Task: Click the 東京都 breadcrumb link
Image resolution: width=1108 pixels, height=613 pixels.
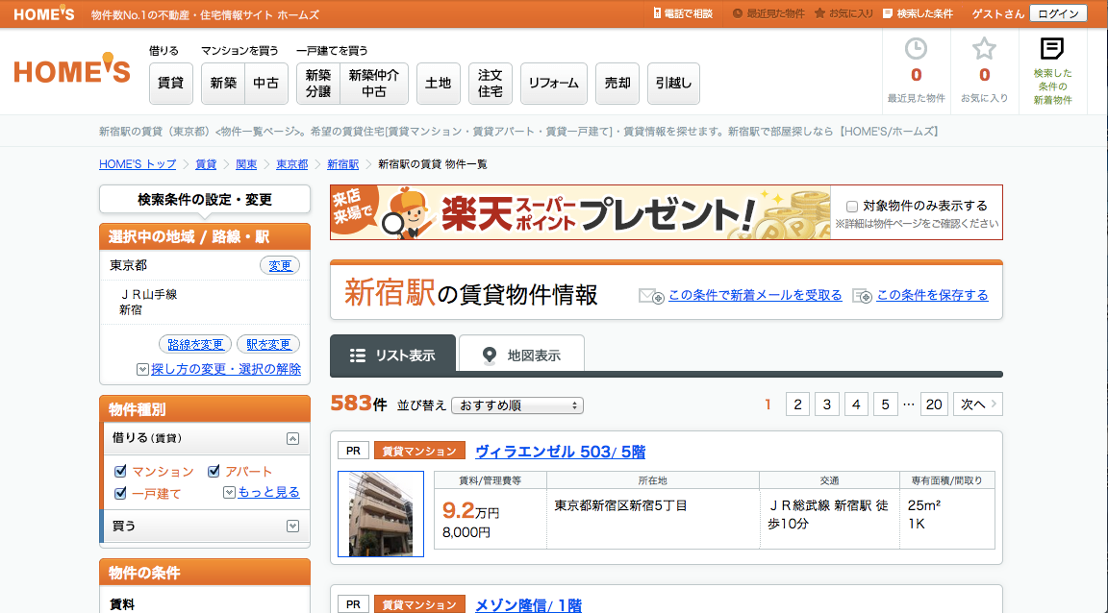Action: click(291, 164)
